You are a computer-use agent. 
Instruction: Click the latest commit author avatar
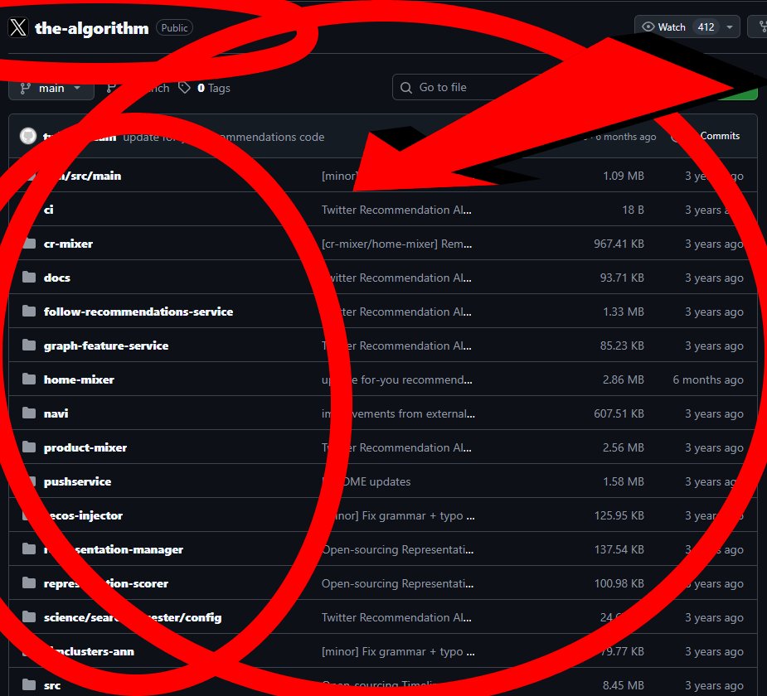pos(28,136)
